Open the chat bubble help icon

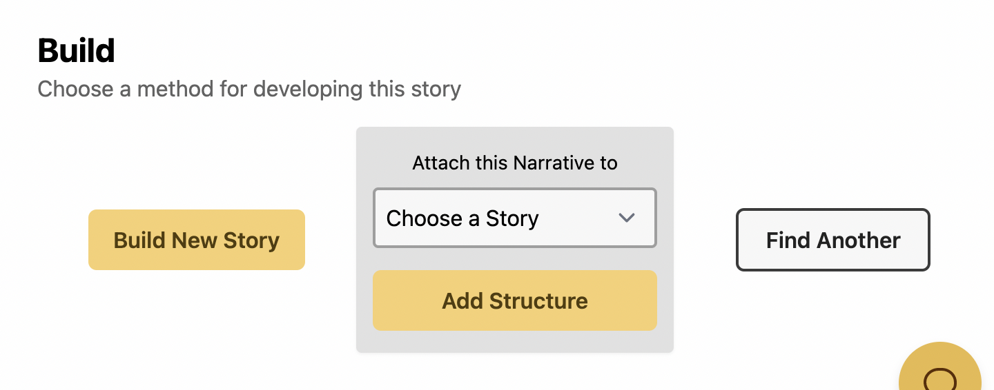[x=940, y=379]
